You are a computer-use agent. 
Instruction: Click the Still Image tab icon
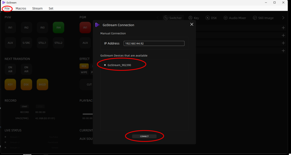255,18
